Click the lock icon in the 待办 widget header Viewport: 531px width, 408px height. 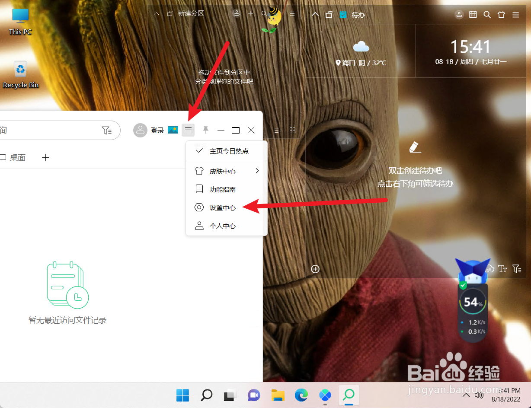coord(329,15)
